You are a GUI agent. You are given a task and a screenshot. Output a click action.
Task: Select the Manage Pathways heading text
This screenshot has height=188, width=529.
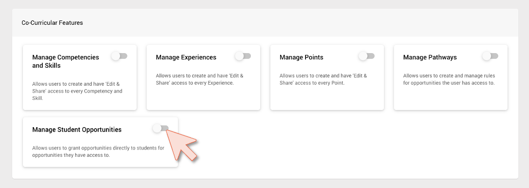pos(430,57)
